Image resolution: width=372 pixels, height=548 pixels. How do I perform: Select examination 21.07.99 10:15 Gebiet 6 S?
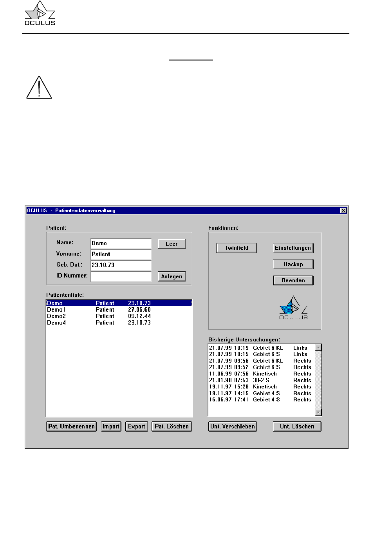(262, 354)
